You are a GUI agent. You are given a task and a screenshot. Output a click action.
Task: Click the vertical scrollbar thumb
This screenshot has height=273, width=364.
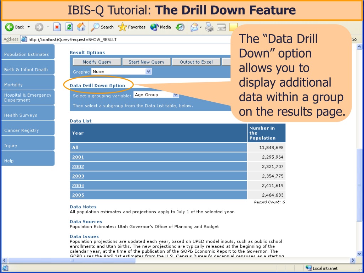[x=359, y=185]
